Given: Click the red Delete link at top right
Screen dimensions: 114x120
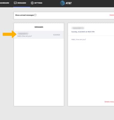Looking at the screenshot, I should (112, 15).
